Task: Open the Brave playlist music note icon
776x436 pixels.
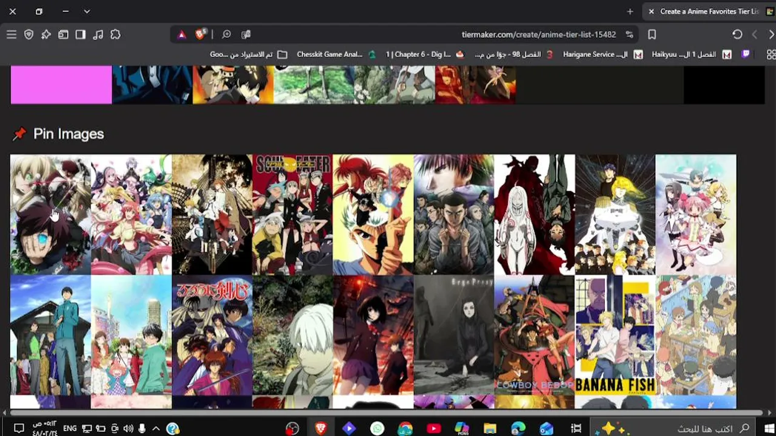Action: click(x=98, y=35)
